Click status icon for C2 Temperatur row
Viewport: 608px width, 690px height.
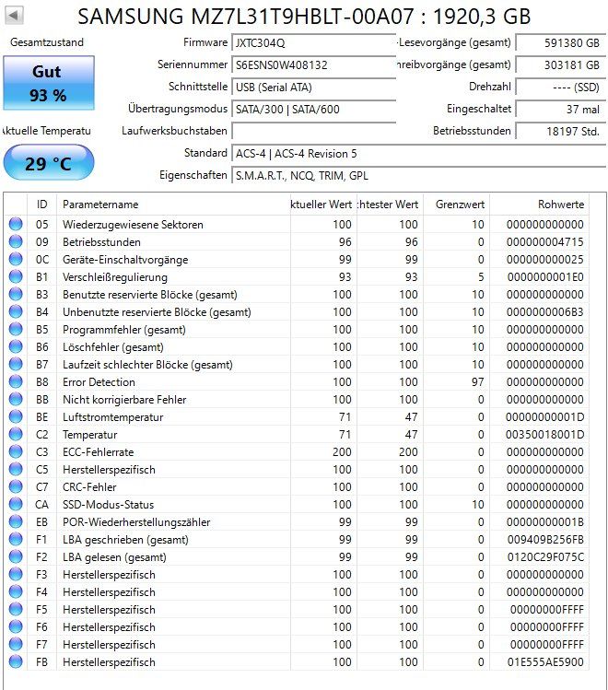[x=16, y=434]
